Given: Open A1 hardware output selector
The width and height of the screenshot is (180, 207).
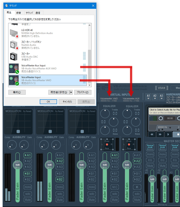Looking at the screenshot, I should (x=148, y=97).
